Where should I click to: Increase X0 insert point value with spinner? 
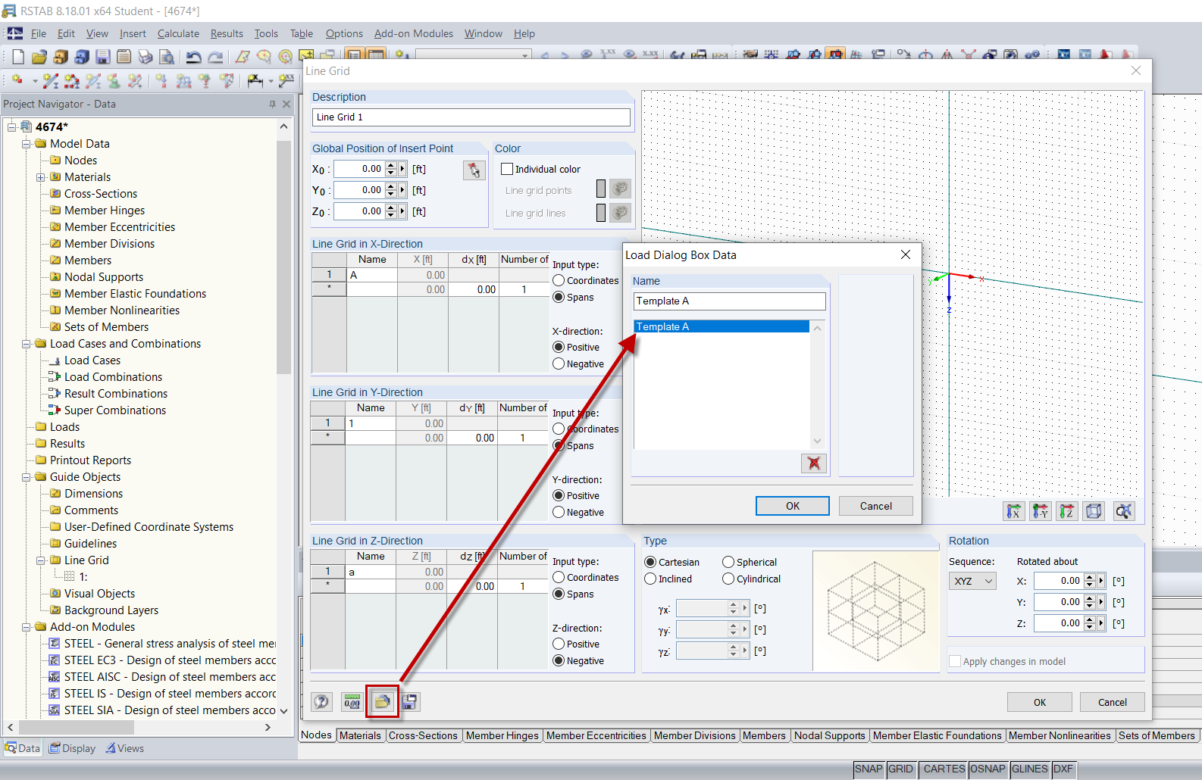tap(391, 165)
